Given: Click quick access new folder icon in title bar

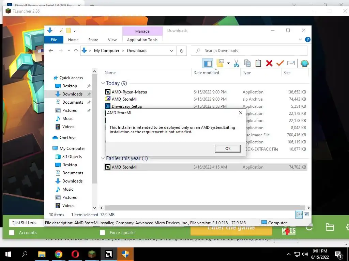Looking at the screenshot, I should tap(69, 31).
